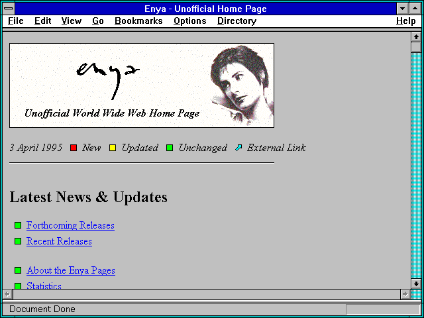Click the status bar progress indicator box
Screen dimensions: 424x318
point(383,309)
